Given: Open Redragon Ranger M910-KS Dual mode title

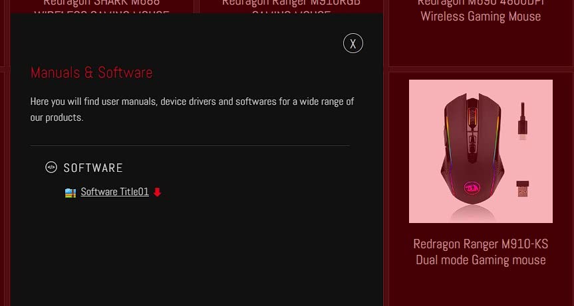Looking at the screenshot, I should 481,252.
